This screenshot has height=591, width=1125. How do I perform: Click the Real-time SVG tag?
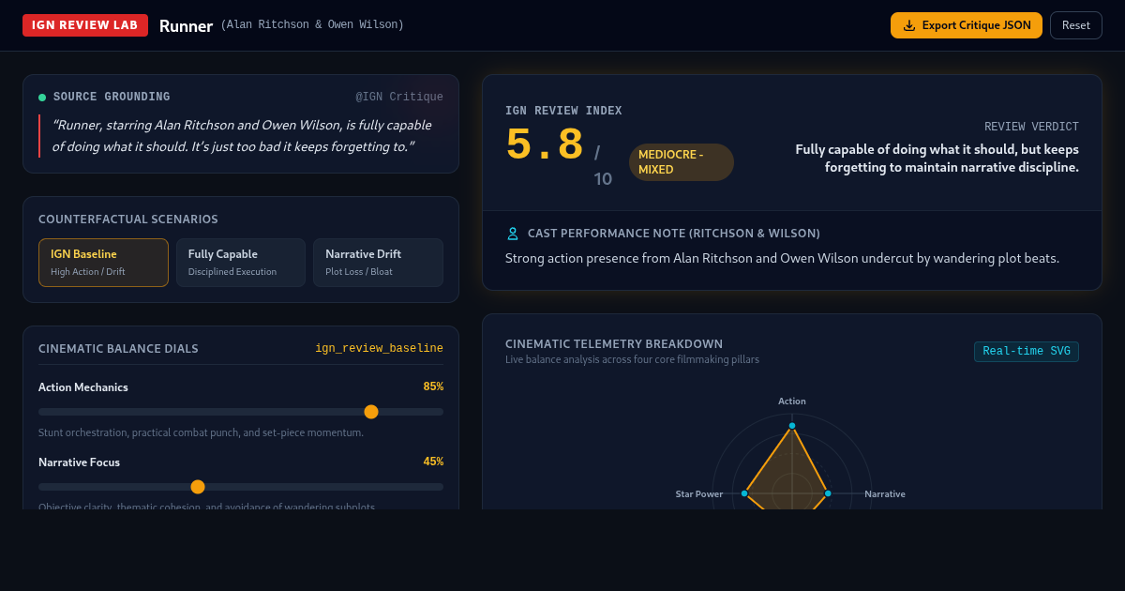pos(1027,352)
